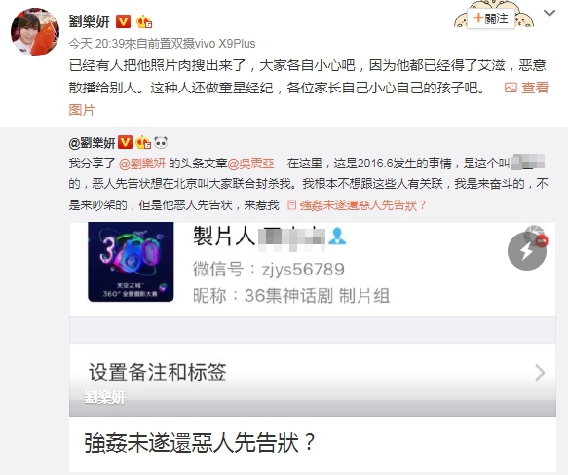
Task: Open article link 強姦未遂還惡人先告狀
Action: pos(357,205)
